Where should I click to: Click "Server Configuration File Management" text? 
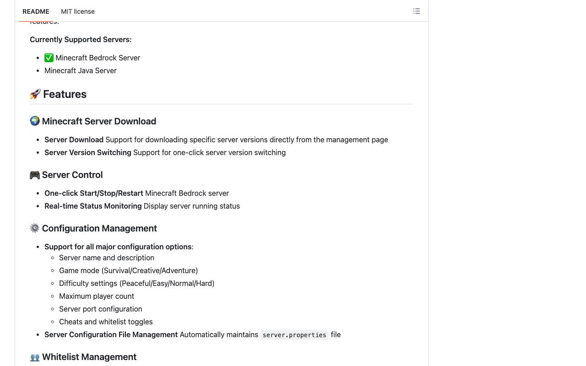(111, 334)
